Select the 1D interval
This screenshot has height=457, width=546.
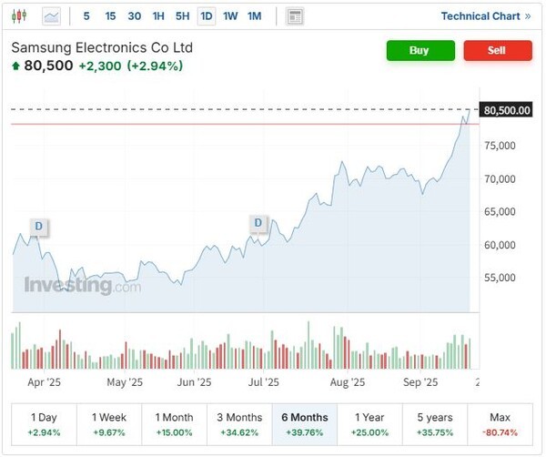tap(207, 16)
